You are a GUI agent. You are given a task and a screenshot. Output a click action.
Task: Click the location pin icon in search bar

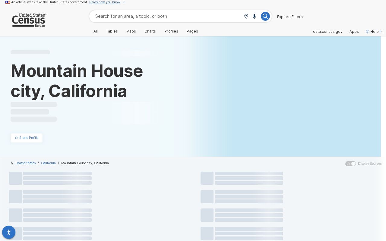coord(246,16)
